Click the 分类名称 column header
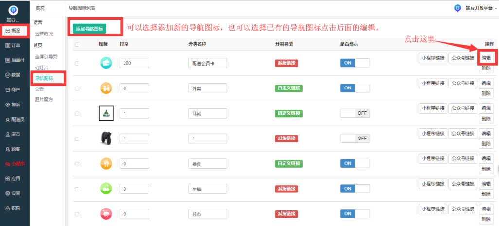499x226 pixels. (197, 44)
